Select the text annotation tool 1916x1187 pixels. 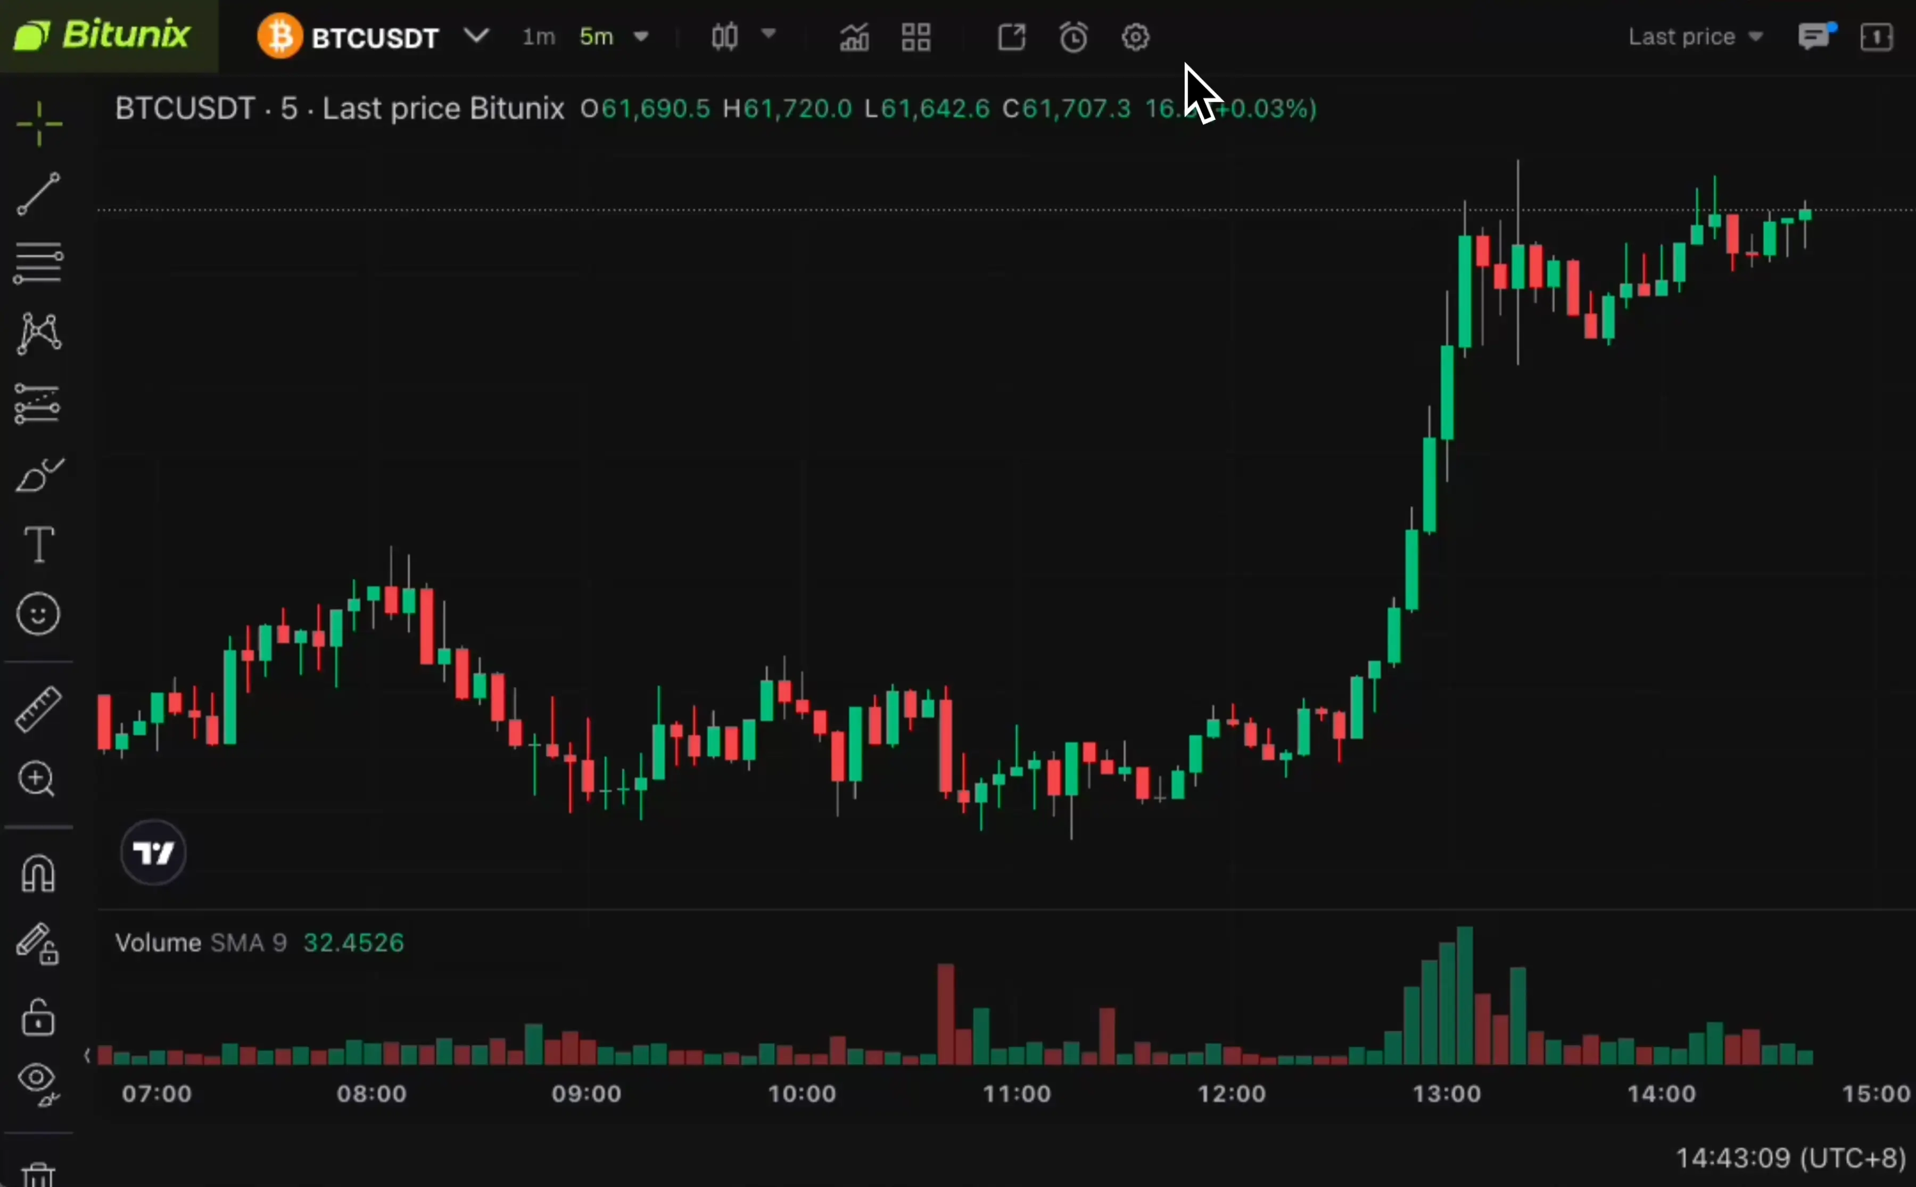tap(38, 544)
